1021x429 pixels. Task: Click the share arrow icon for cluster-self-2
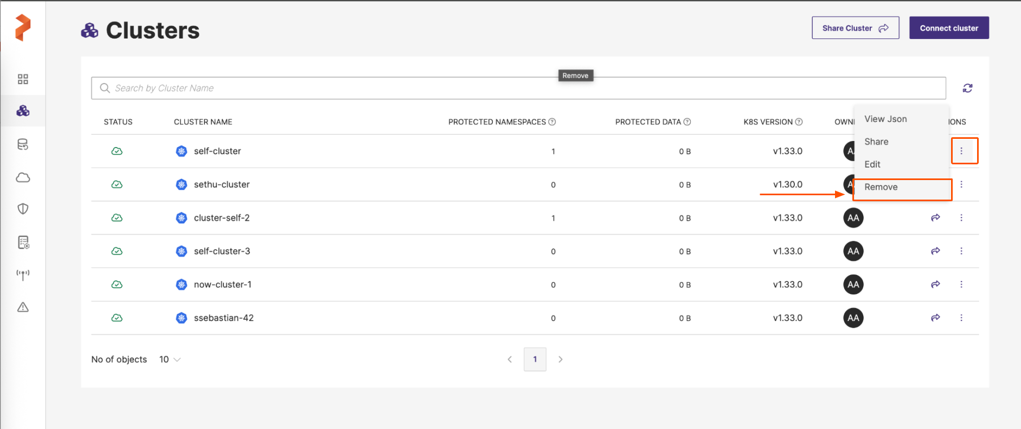click(x=935, y=218)
